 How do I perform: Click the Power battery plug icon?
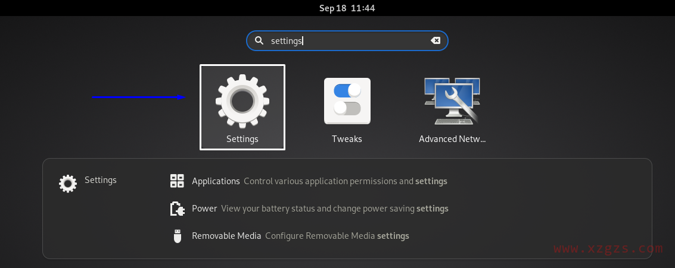coord(177,209)
